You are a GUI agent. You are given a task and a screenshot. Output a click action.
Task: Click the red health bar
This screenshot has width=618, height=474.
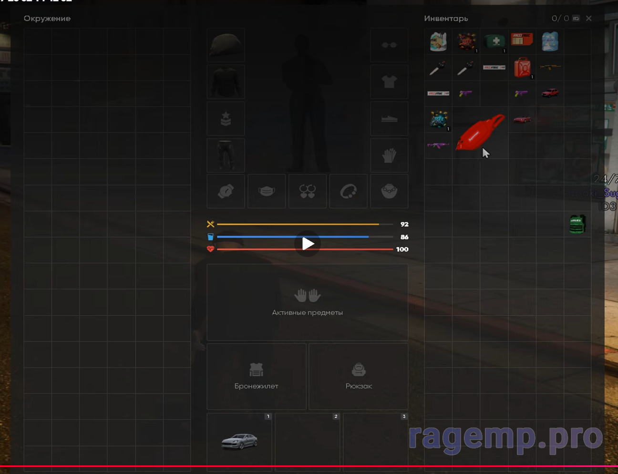click(x=305, y=249)
